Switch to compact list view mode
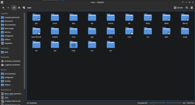This screenshot has width=195, height=105. (x=19, y=8)
